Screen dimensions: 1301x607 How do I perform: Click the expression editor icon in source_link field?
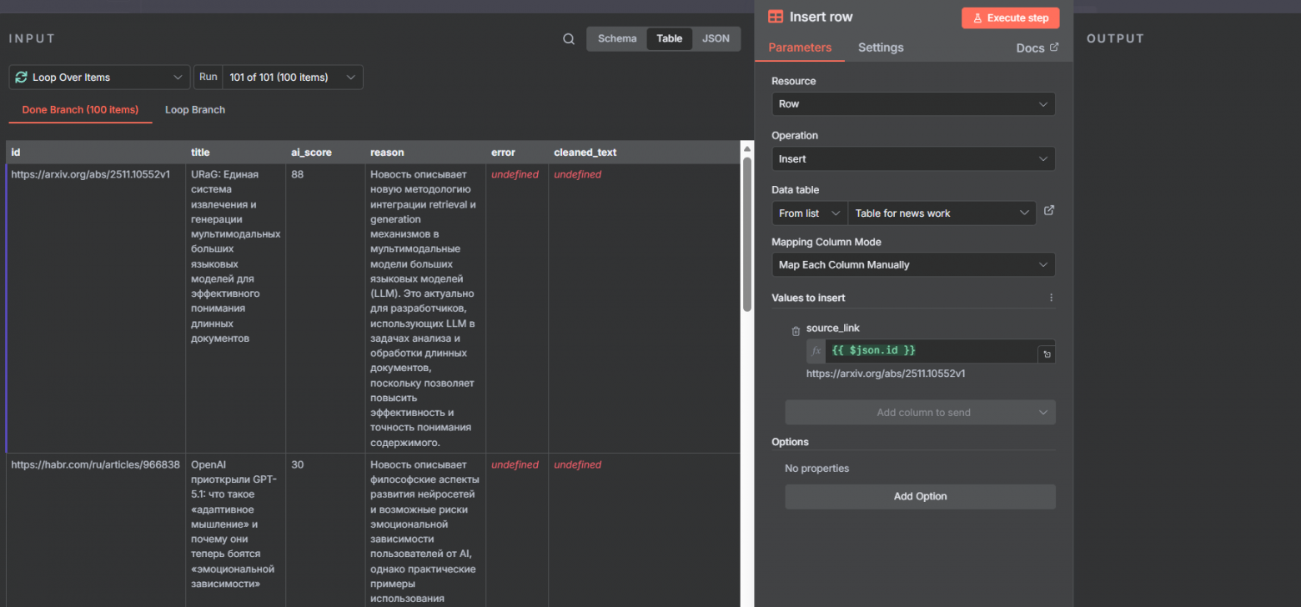point(1046,354)
